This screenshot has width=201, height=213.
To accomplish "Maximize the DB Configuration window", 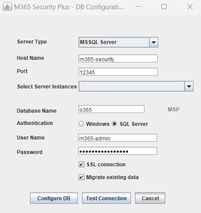I will [x=164, y=7].
